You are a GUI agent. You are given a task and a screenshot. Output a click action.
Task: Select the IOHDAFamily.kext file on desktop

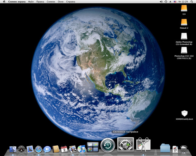click(184, 114)
